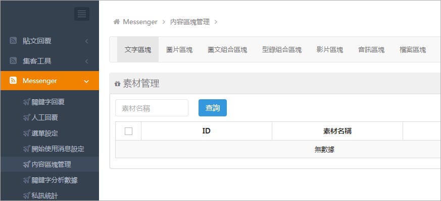Click the RSS icon beside 貼文回覆

point(13,41)
